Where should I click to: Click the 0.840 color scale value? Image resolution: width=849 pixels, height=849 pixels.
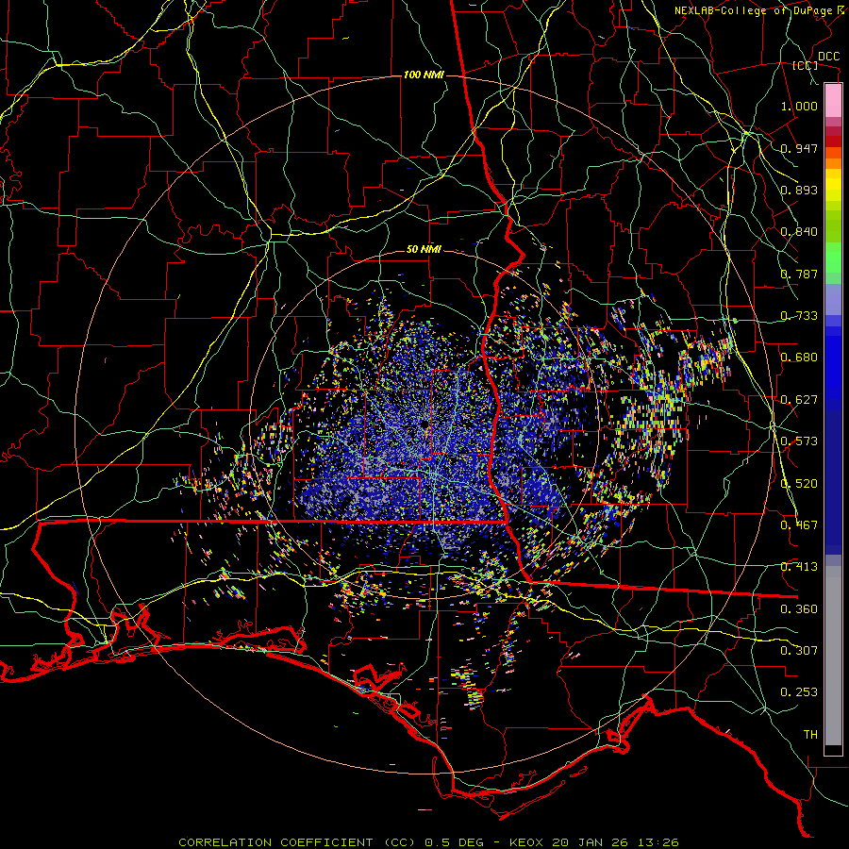click(799, 232)
